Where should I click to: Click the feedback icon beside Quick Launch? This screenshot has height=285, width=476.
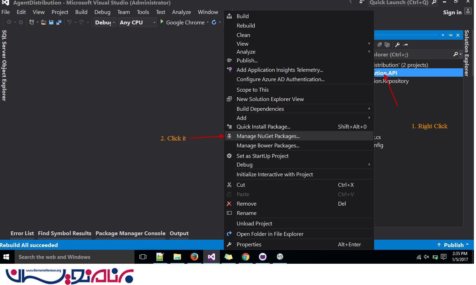[x=362, y=2]
